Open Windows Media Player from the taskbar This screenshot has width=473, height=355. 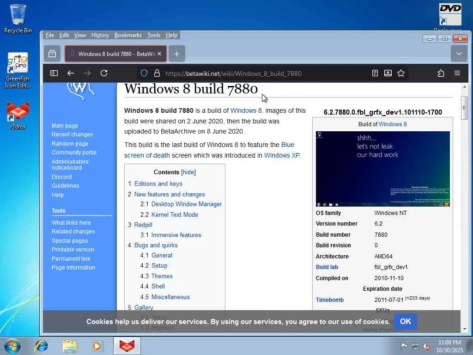pos(97,346)
